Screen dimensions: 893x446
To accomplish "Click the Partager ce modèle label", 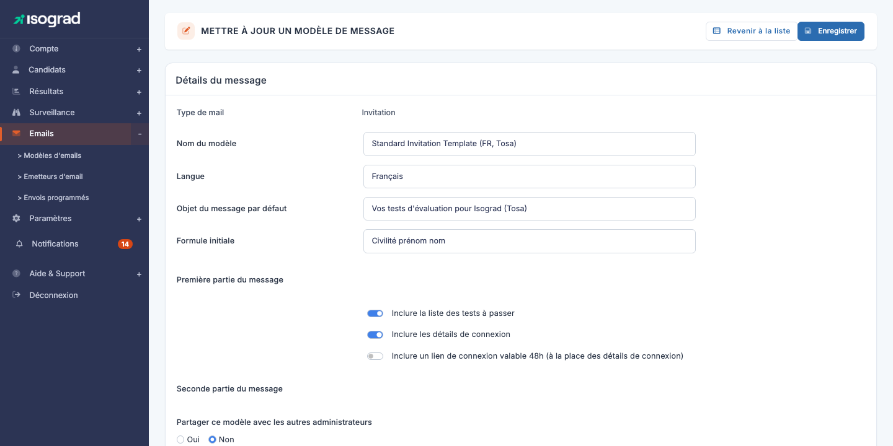I will click(274, 422).
